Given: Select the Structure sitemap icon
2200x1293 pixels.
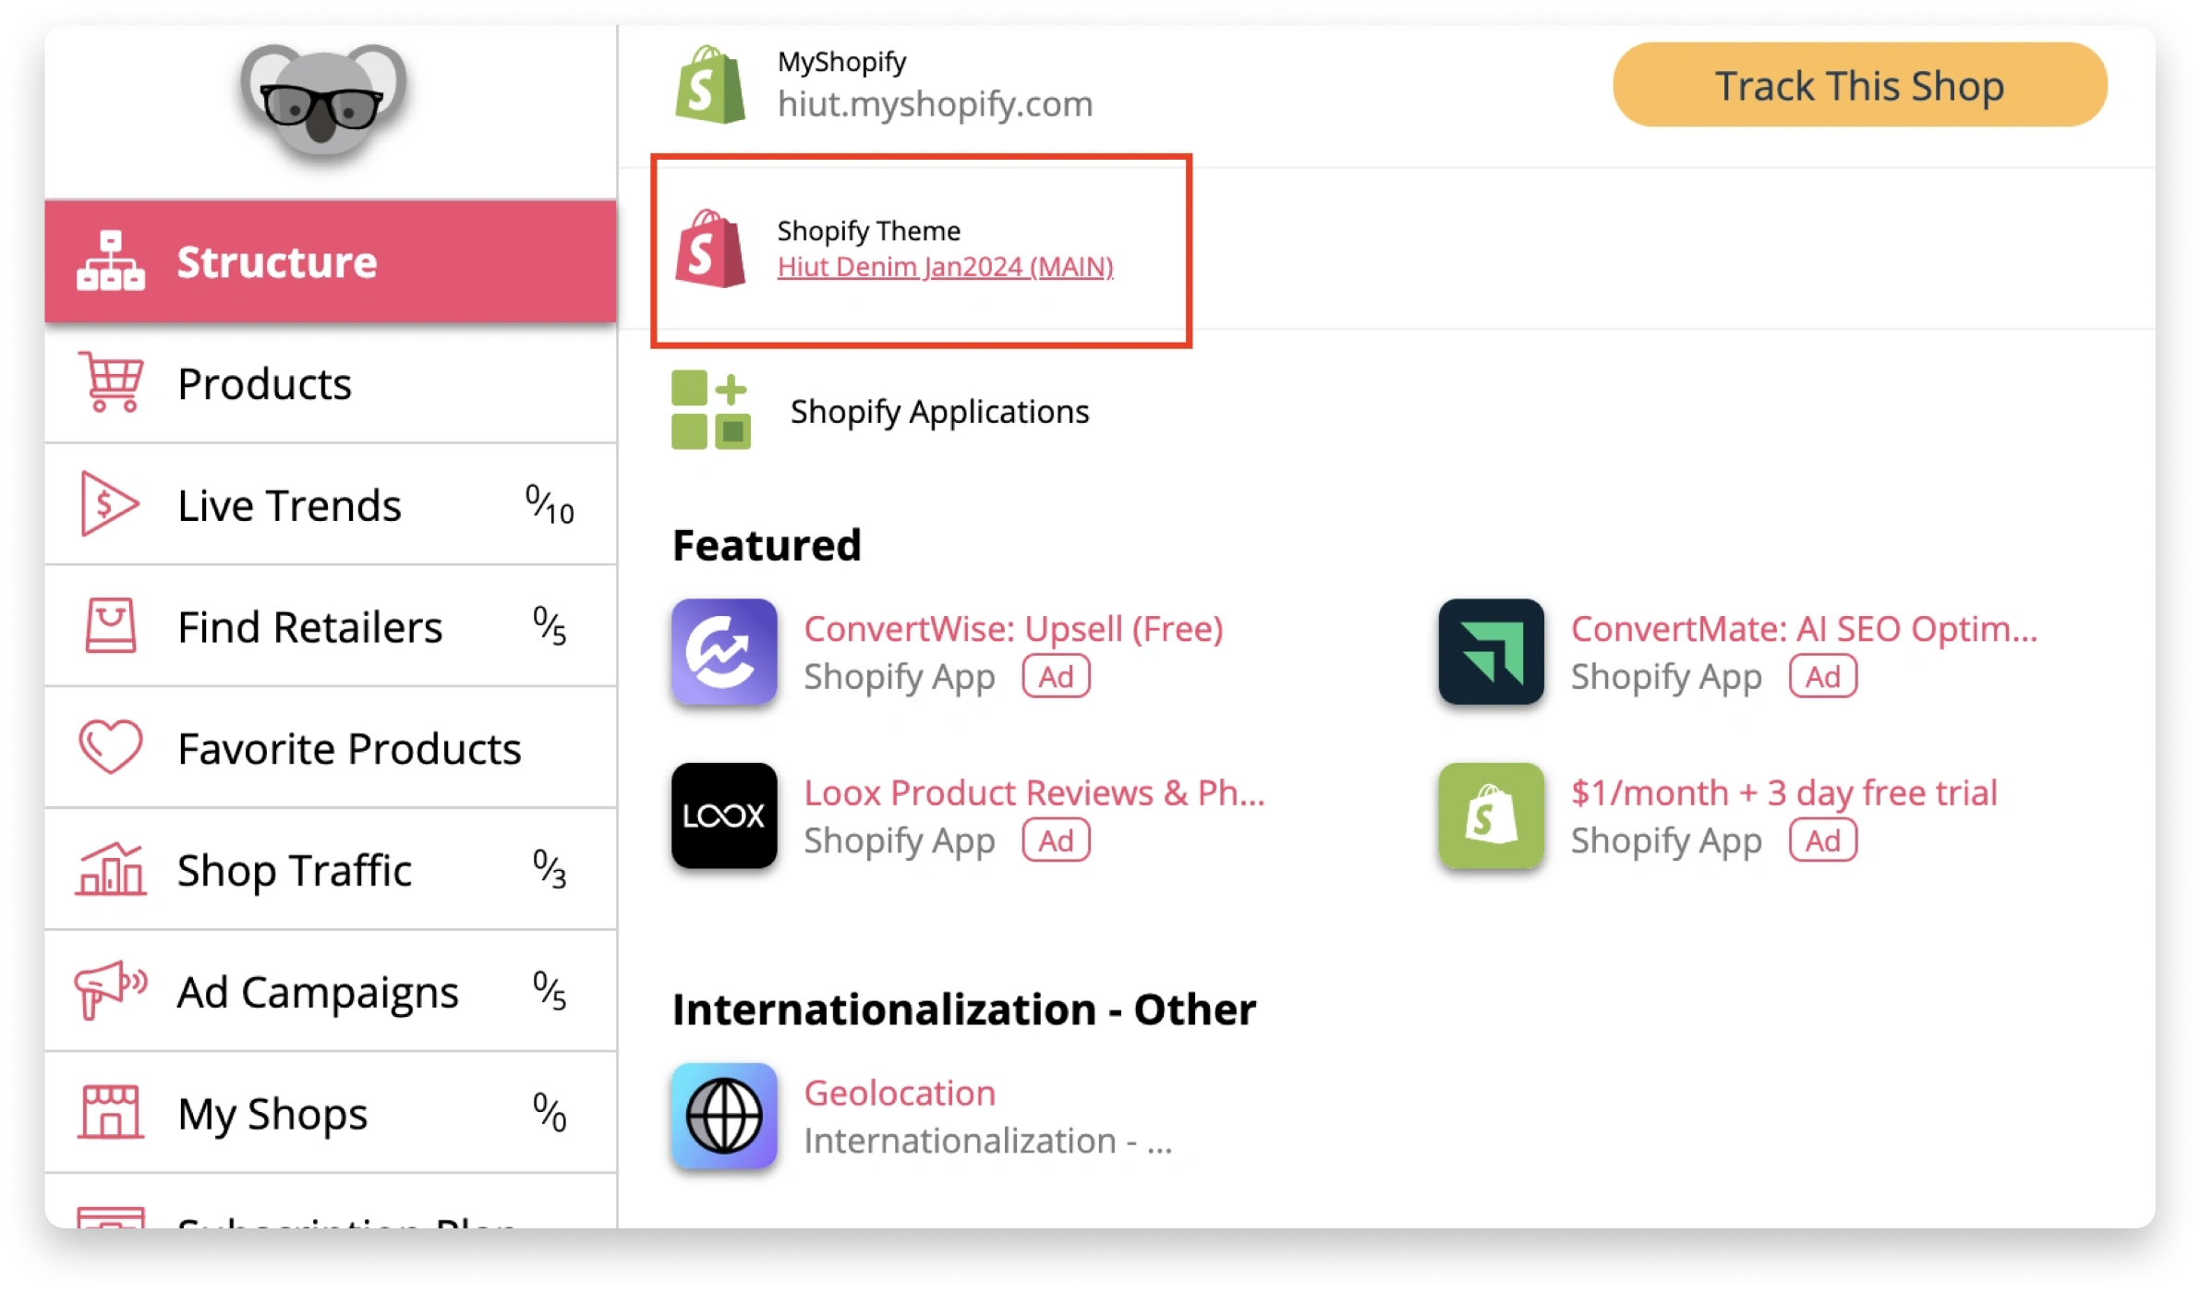Looking at the screenshot, I should click(110, 261).
